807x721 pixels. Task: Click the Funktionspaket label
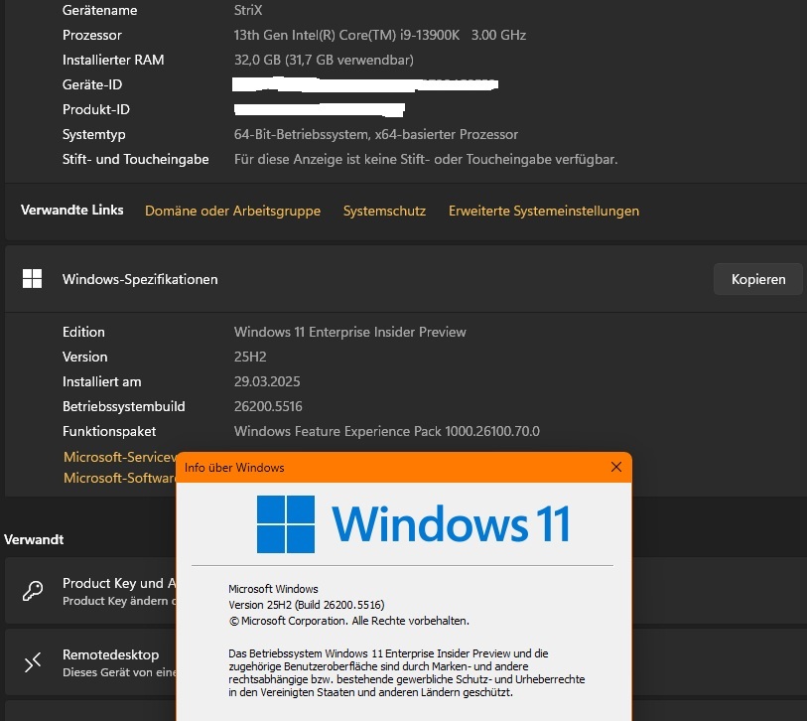tap(109, 431)
